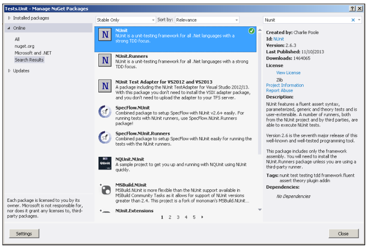Click the package list scrollbar thumb
This screenshot has height=247, width=368.
(x=260, y=94)
